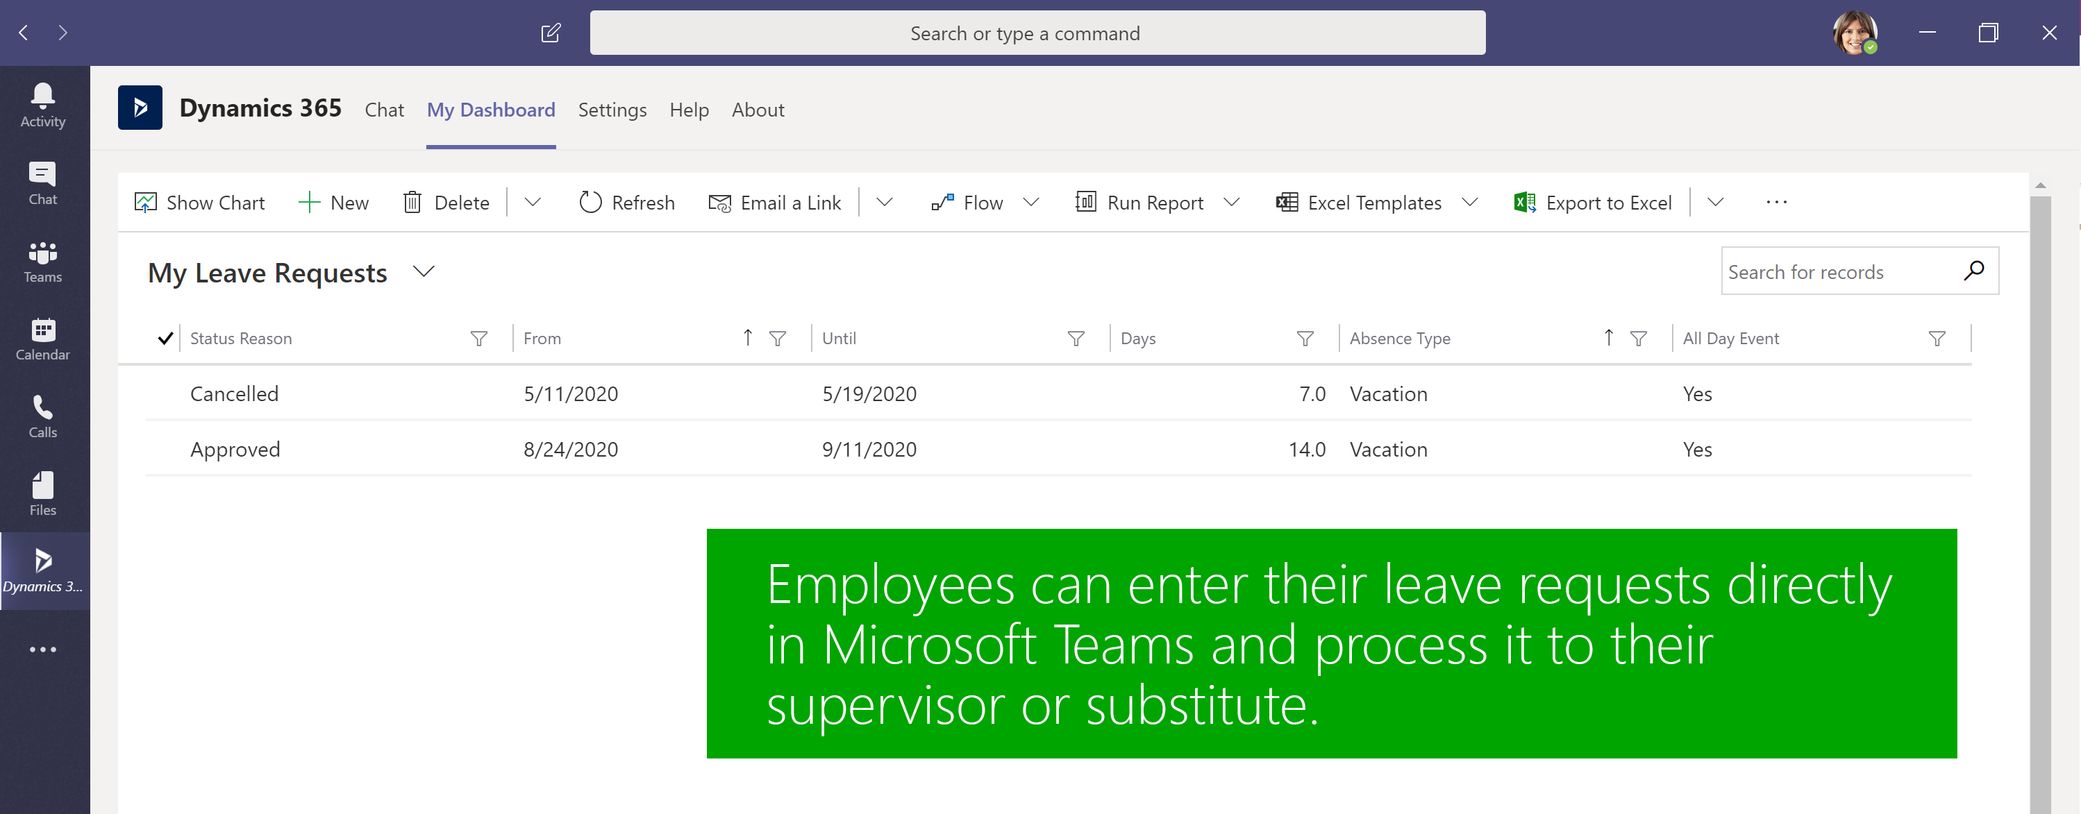Switch to the Chat tab

[384, 110]
